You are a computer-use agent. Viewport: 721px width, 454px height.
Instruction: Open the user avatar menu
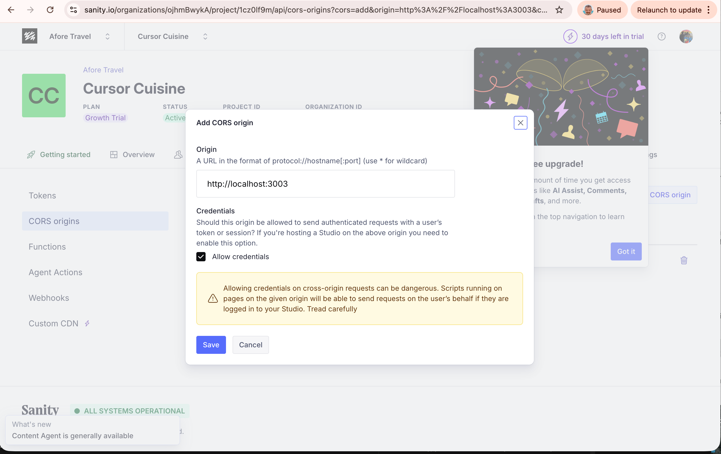[686, 36]
